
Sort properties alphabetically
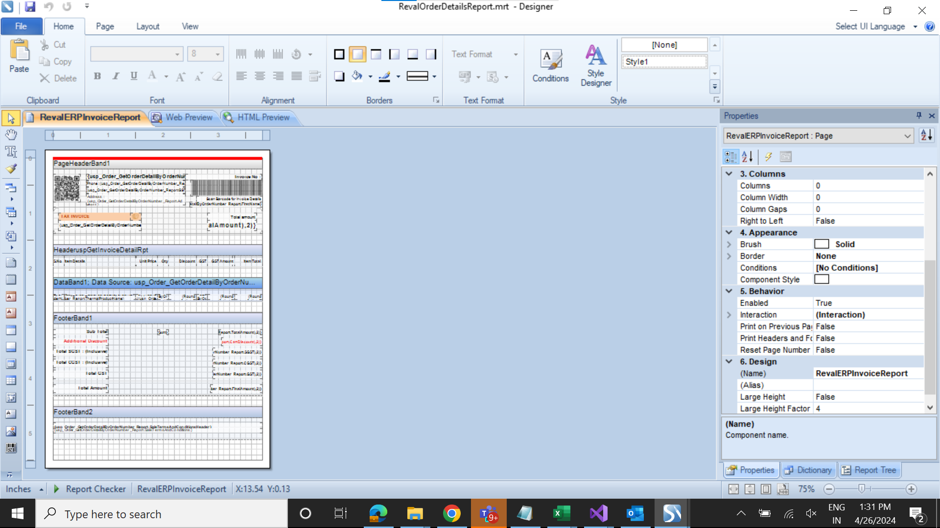tap(747, 157)
